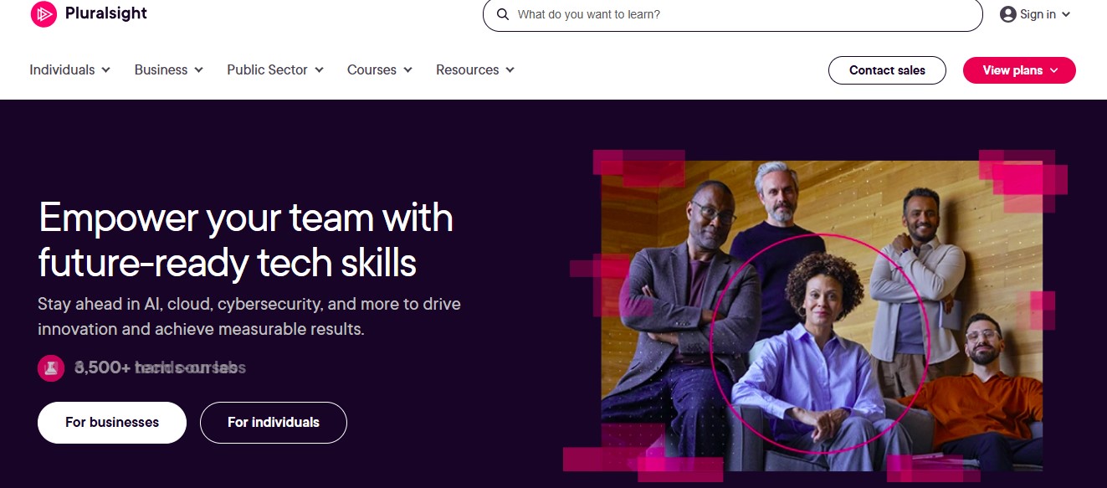Viewport: 1107px width, 488px height.
Task: Click the user profile icon near Sign in
Action: pyautogui.click(x=1007, y=13)
